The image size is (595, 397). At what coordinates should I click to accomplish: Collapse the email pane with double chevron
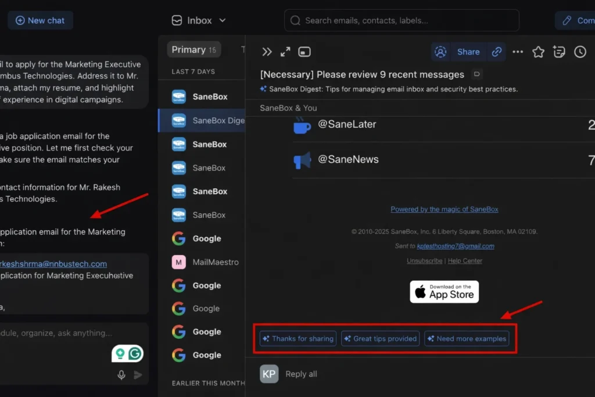pos(267,52)
